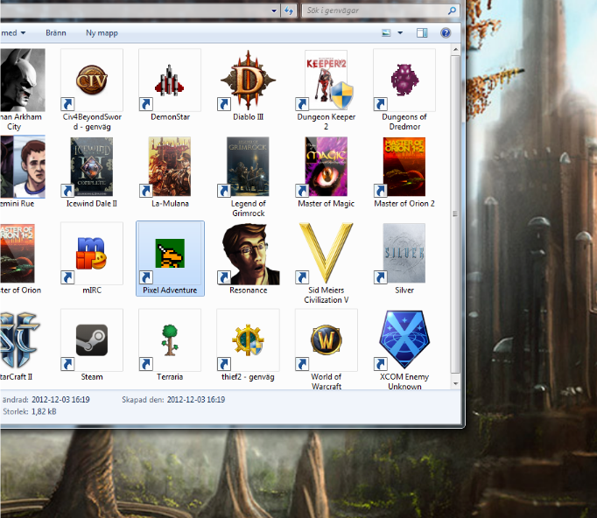
Task: Select the Dungeons of Dredmor icon
Action: coord(404,80)
